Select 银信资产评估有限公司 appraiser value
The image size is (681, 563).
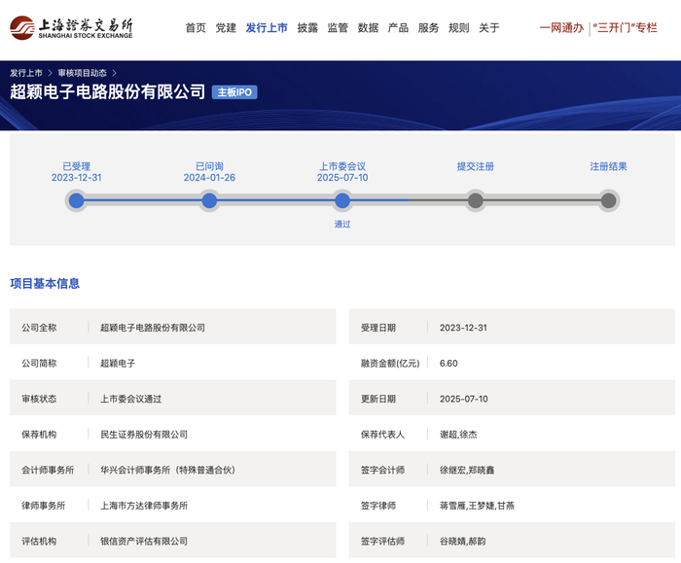pos(144,542)
